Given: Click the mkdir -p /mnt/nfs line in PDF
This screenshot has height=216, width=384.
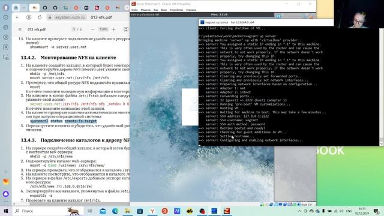Looking at the screenshot, I should (47, 74).
